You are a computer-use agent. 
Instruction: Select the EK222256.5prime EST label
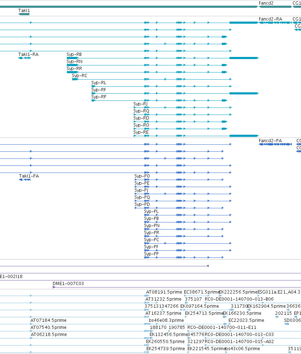coord(238,292)
